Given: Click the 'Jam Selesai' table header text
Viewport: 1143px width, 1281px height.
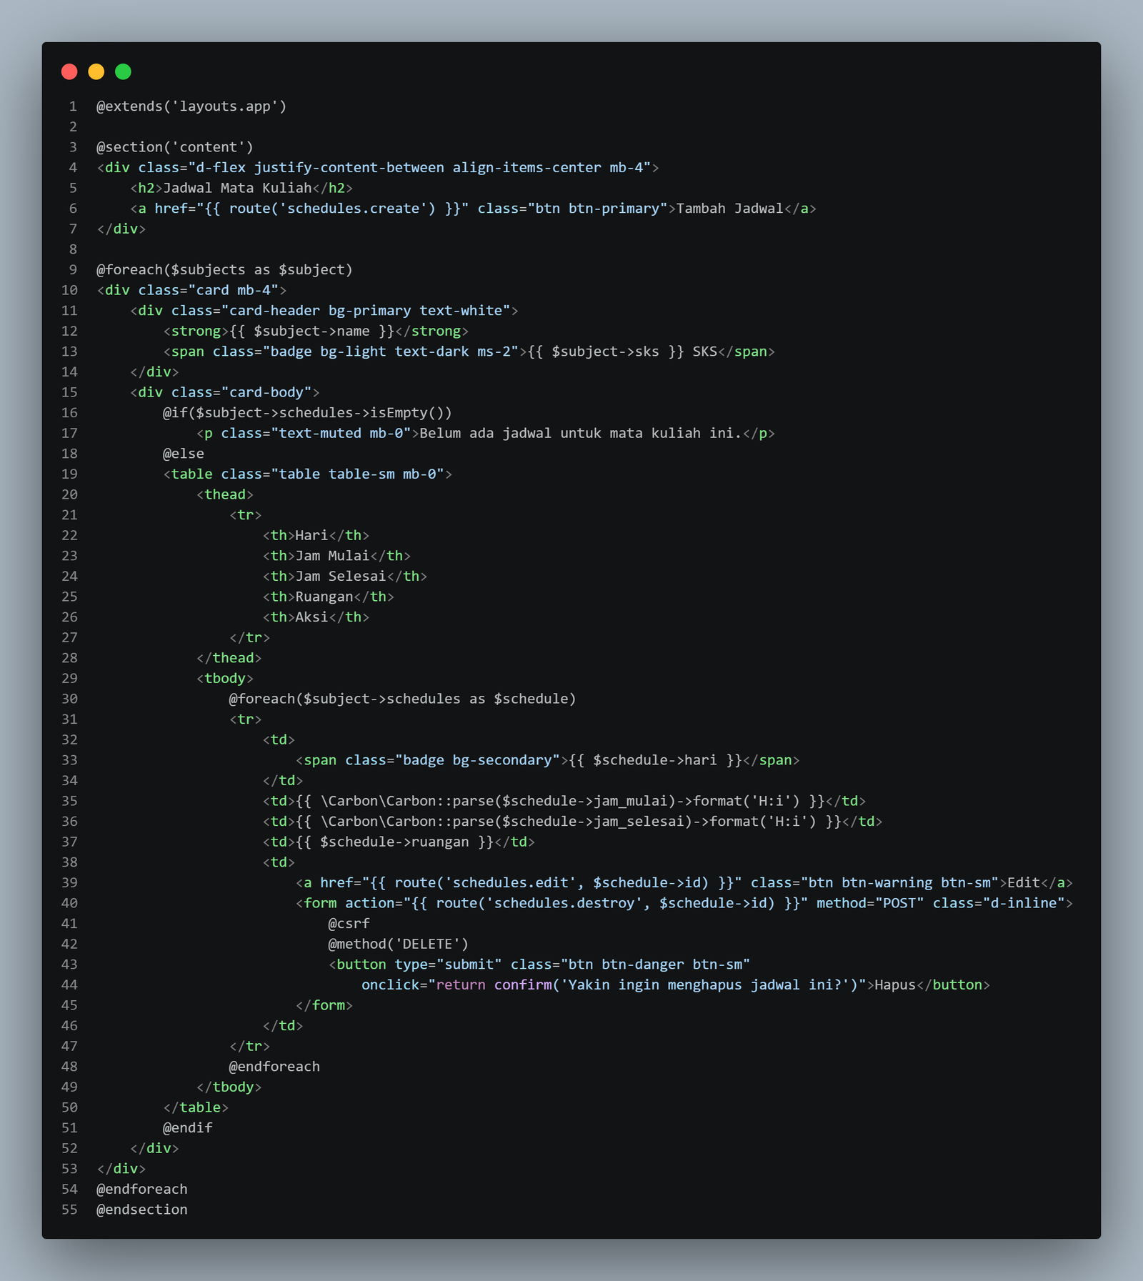Looking at the screenshot, I should 341,577.
